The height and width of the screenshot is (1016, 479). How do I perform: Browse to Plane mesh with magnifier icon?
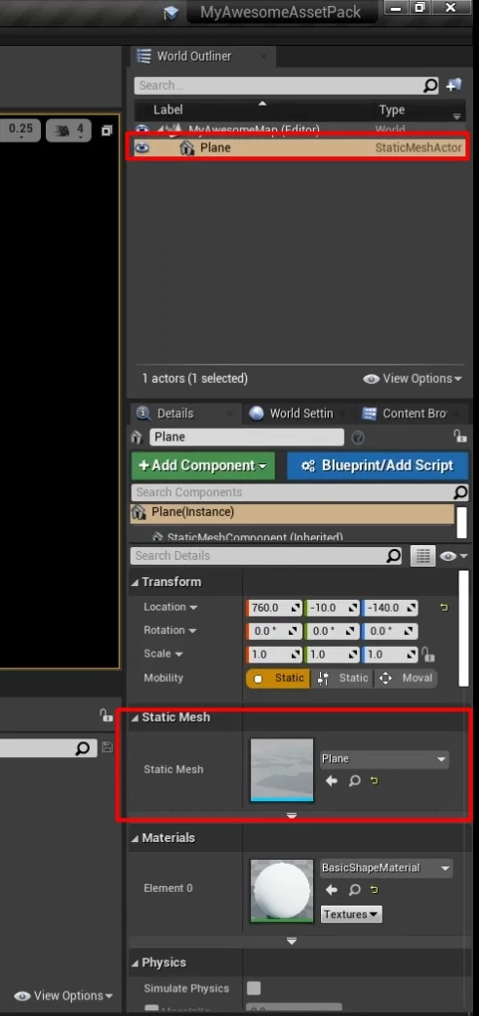tap(354, 781)
